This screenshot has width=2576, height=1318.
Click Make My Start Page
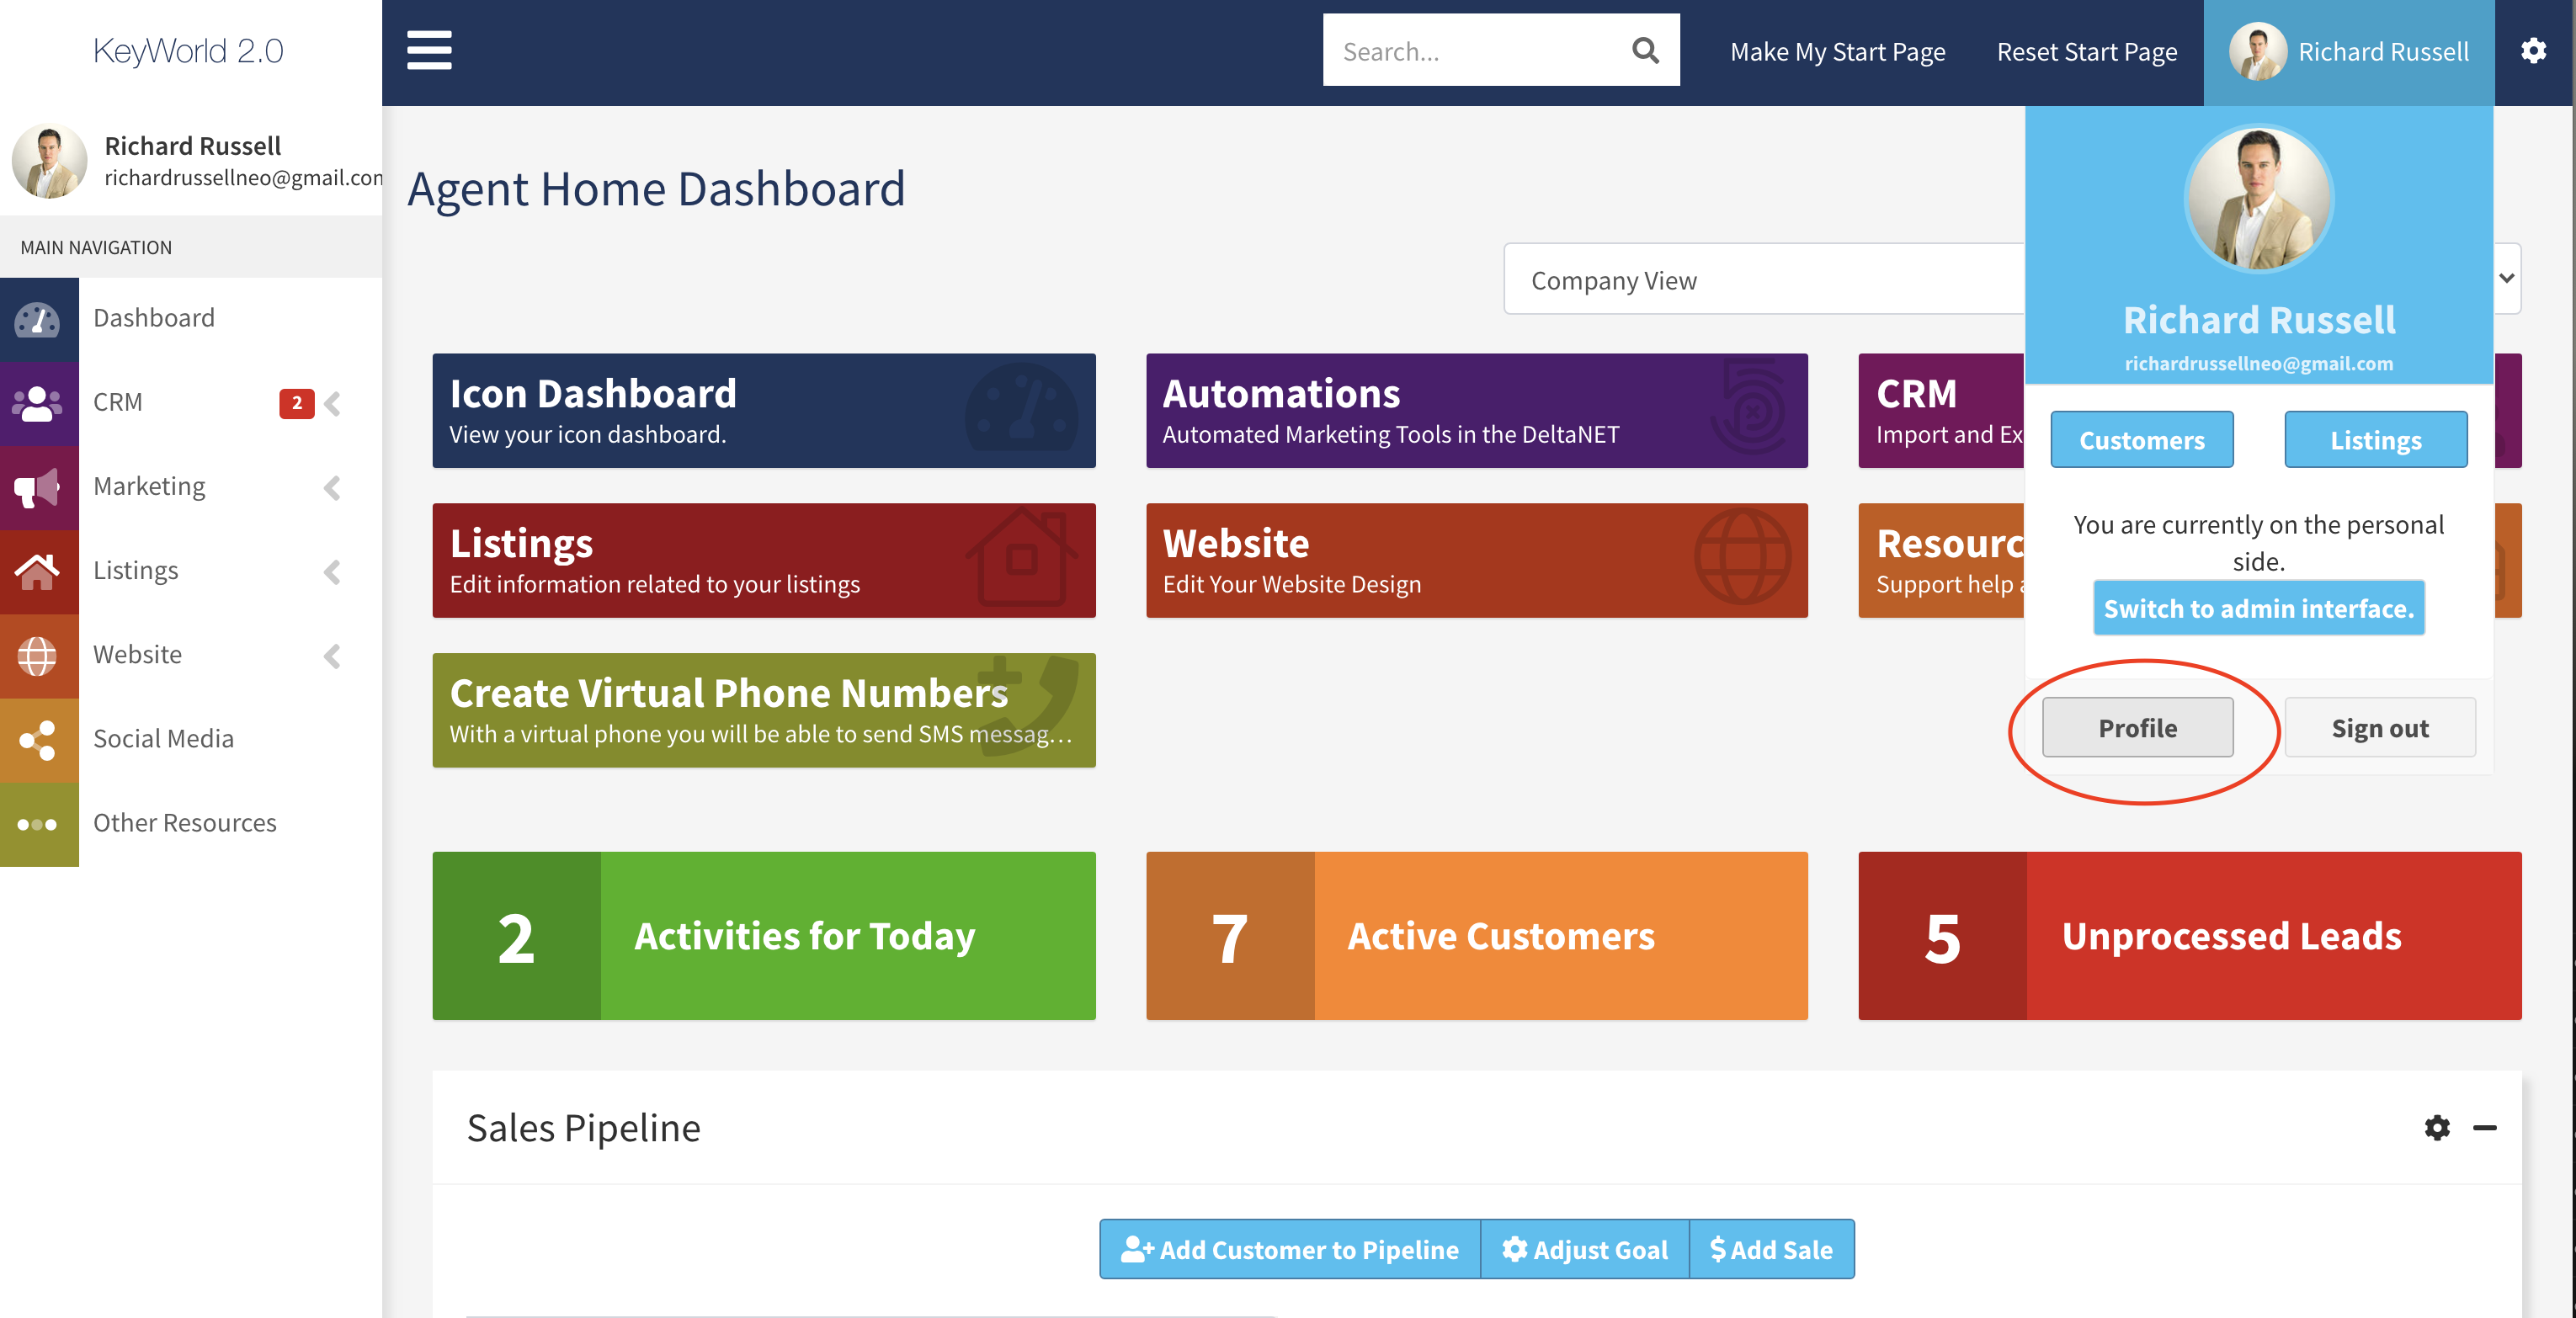point(1837,52)
